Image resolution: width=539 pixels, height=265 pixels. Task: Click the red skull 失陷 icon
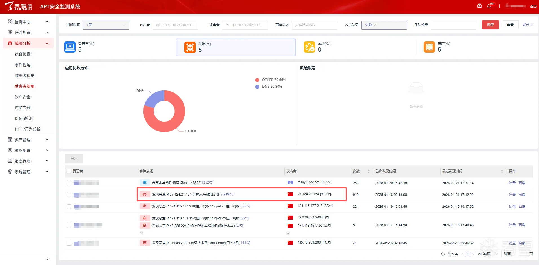coord(190,47)
